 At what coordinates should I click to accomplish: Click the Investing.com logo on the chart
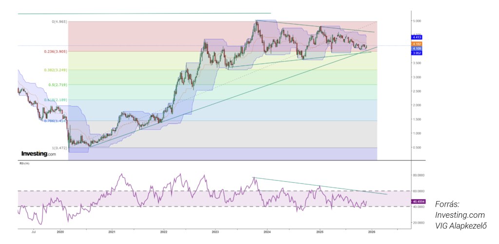(38, 154)
